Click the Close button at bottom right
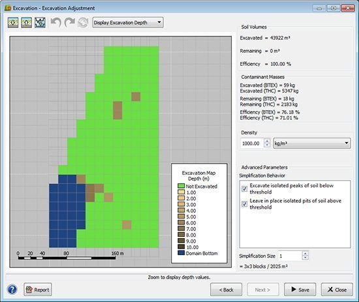This screenshot has width=359, height=302. (337, 290)
